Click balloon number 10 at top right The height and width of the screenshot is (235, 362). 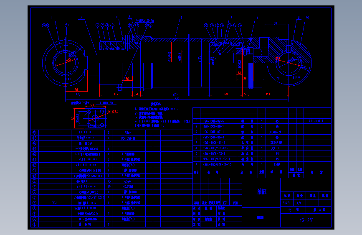(307, 18)
